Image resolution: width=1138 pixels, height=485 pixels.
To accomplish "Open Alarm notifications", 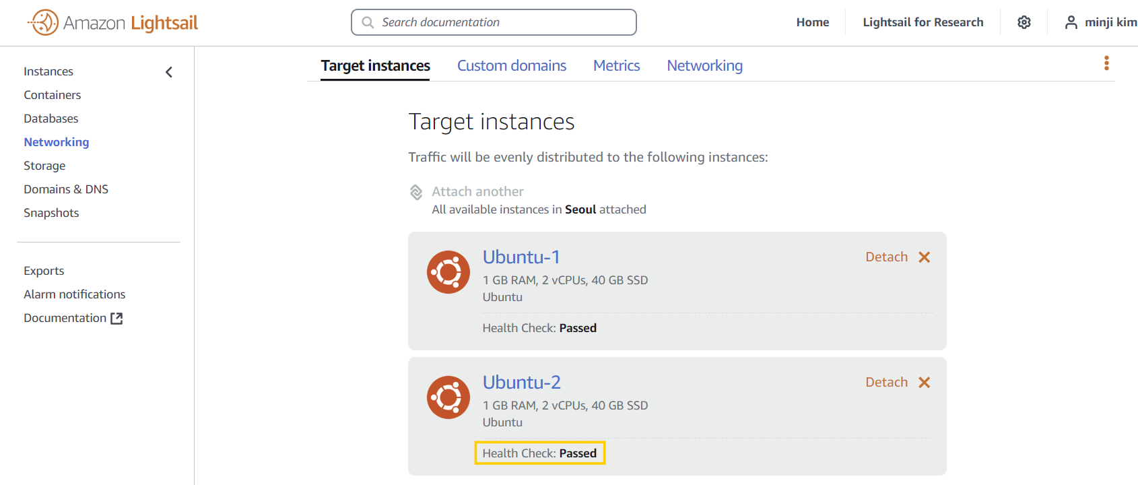I will click(x=75, y=294).
